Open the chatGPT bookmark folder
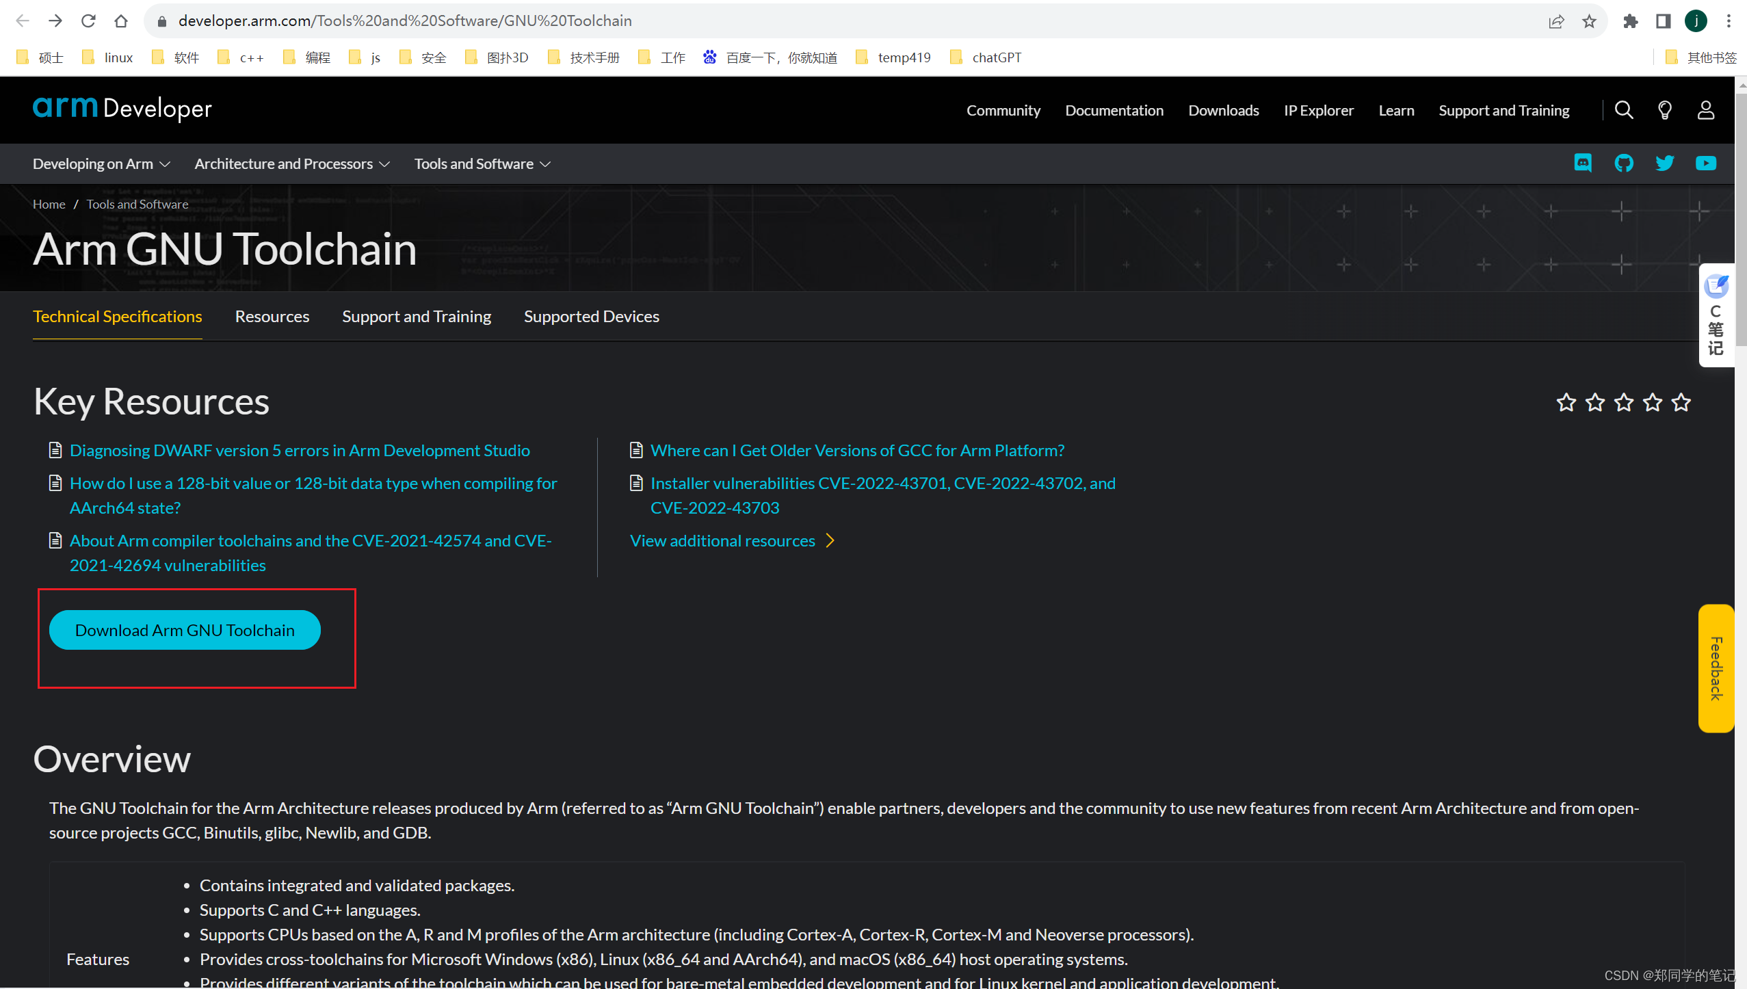 click(986, 57)
